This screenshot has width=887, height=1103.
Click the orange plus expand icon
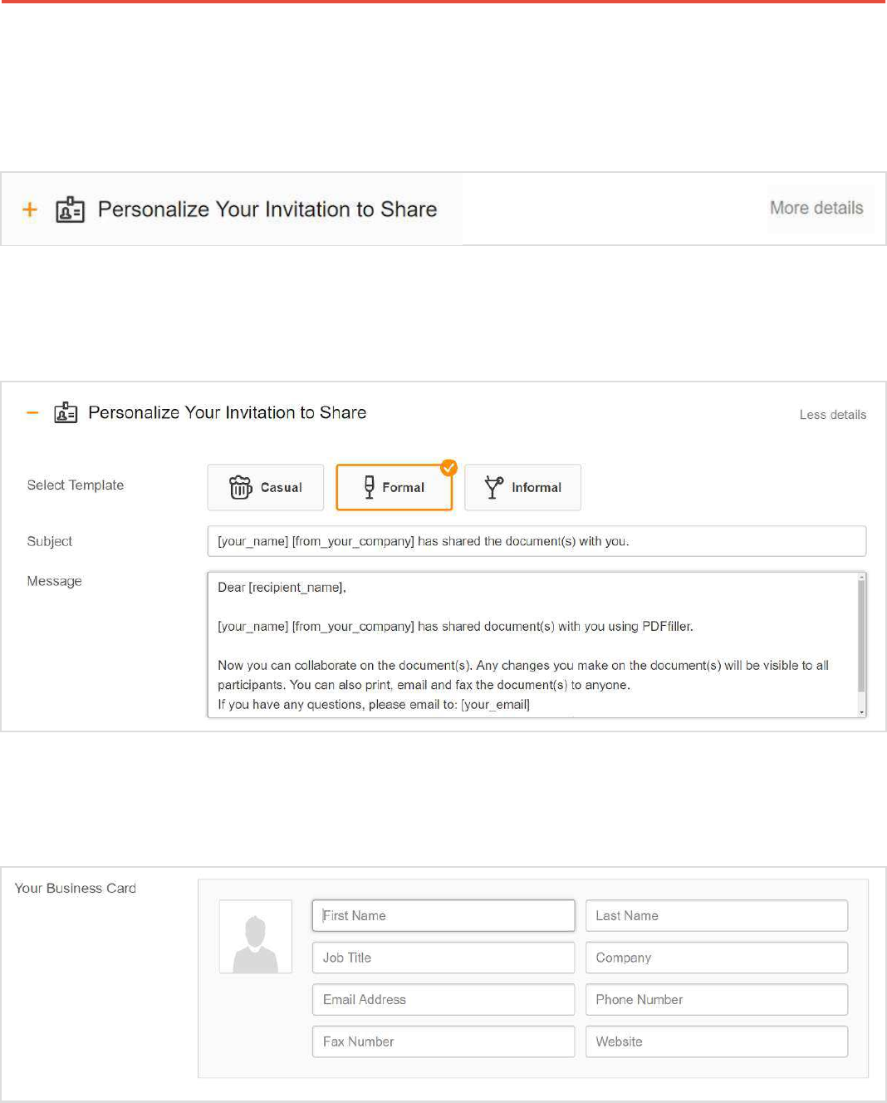point(30,209)
